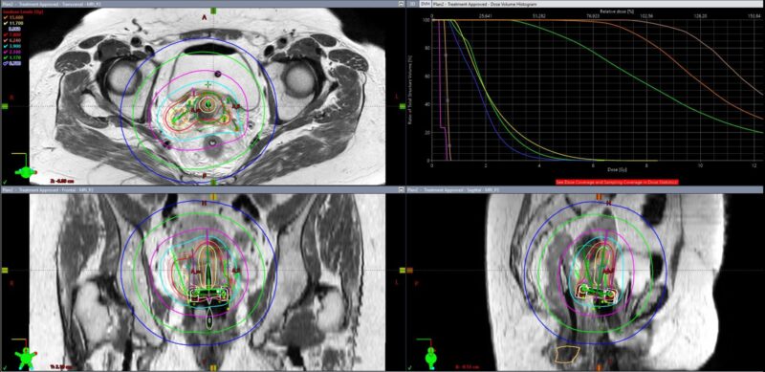Click the Frontal - MRI view title bar
The width and height of the screenshot is (765, 372).
point(203,189)
